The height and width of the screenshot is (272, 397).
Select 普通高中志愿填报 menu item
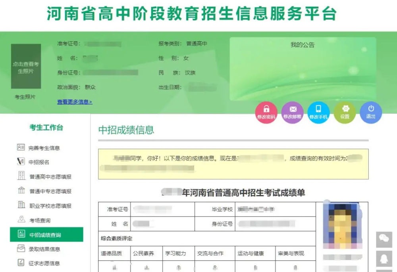(50, 177)
